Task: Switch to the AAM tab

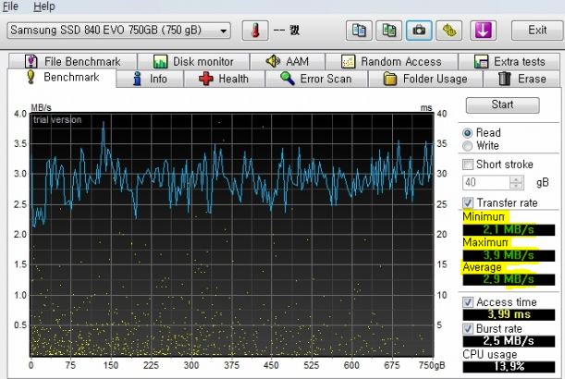Action: point(288,61)
